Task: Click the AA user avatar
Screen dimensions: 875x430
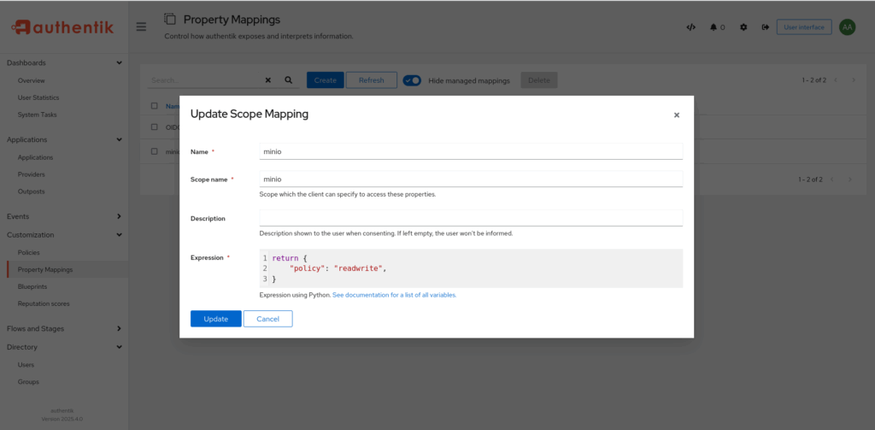Action: point(847,27)
